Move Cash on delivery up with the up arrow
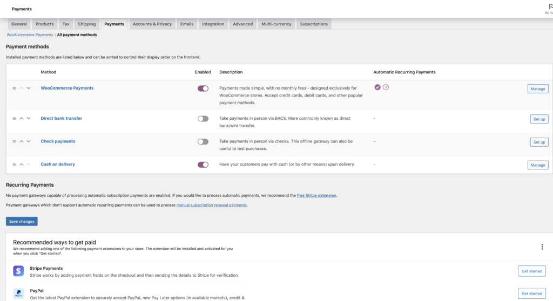The image size is (553, 301). coord(22,164)
